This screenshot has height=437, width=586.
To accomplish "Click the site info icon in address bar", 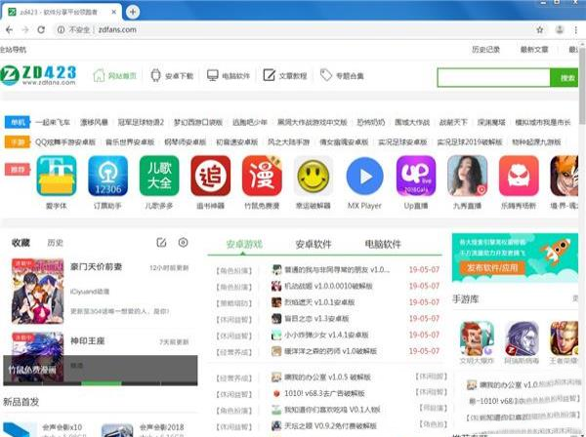I will [61, 30].
